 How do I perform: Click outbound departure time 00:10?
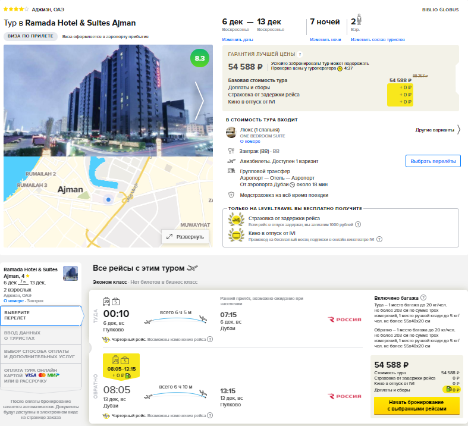pos(116,314)
